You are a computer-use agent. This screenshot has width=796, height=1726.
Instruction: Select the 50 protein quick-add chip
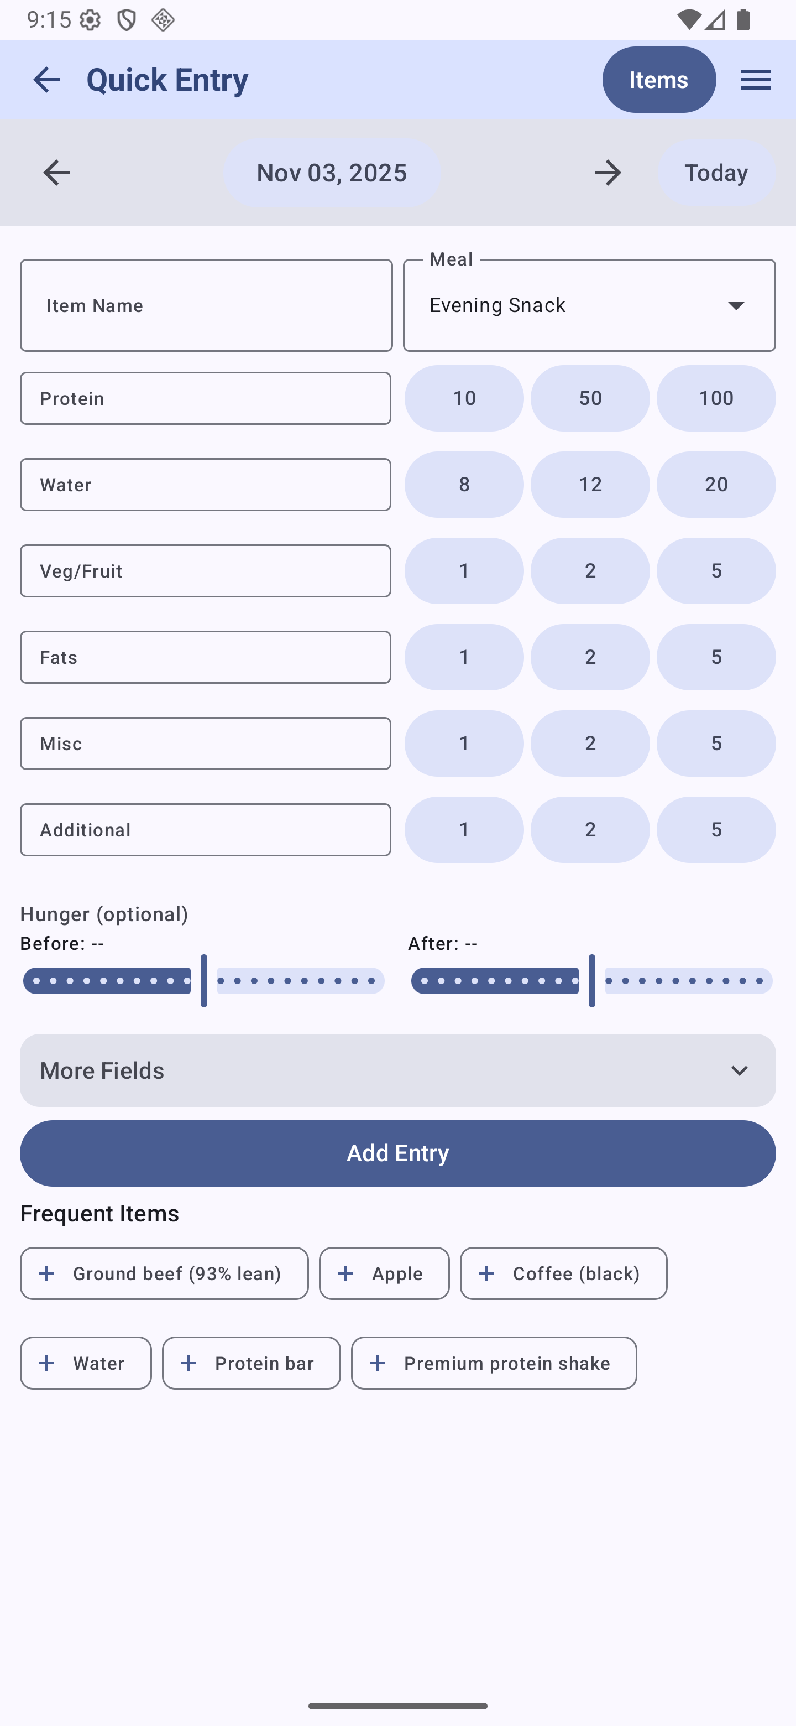coord(590,398)
